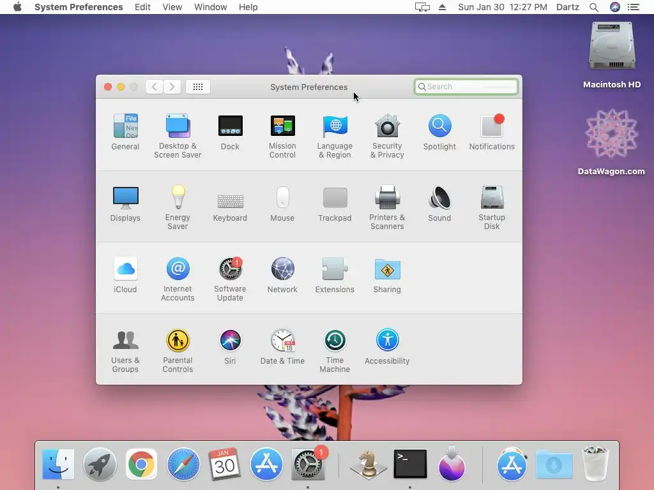Open Network preferences
654x490 pixels.
pyautogui.click(x=282, y=275)
